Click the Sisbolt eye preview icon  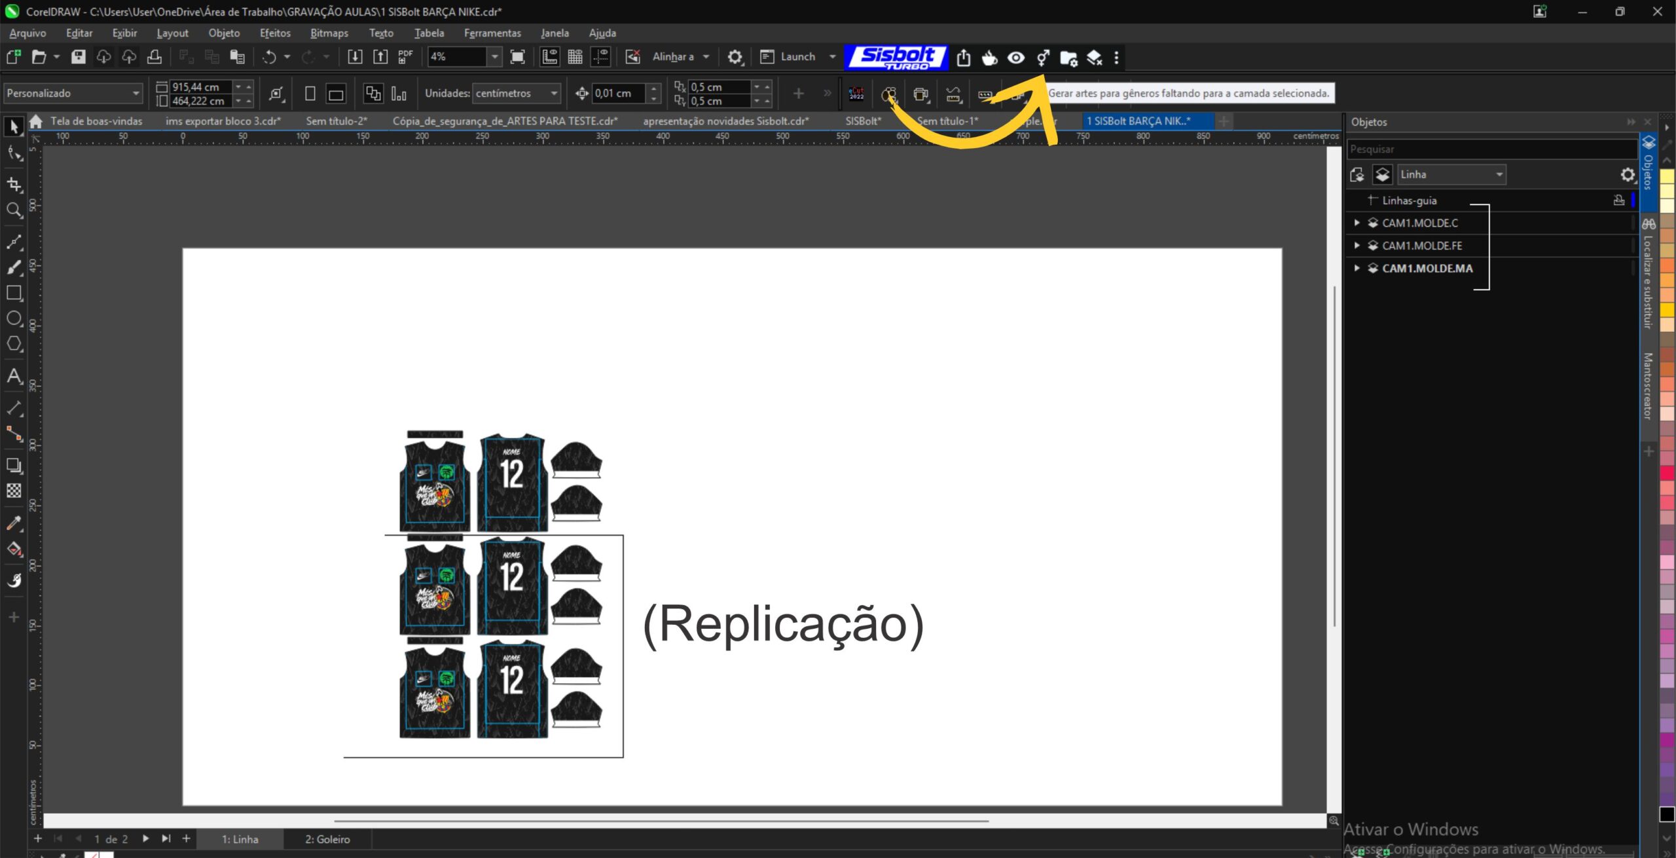(x=1015, y=58)
